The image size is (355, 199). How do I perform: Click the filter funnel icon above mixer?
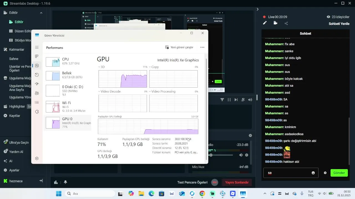point(222,100)
